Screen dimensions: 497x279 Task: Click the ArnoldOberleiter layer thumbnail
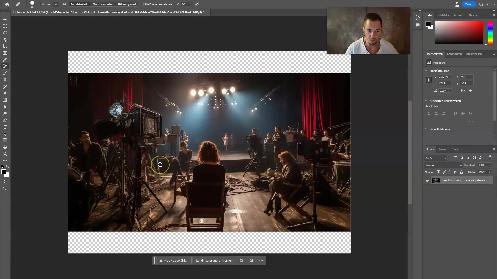436,180
